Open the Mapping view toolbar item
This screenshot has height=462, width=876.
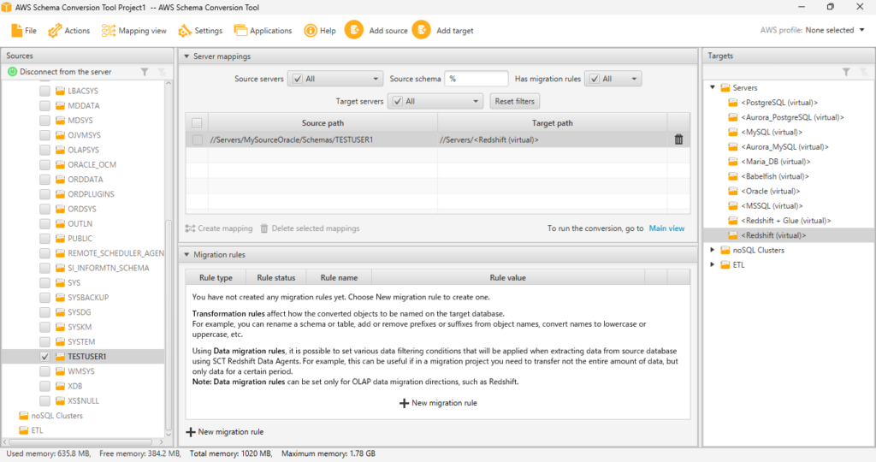coord(133,31)
